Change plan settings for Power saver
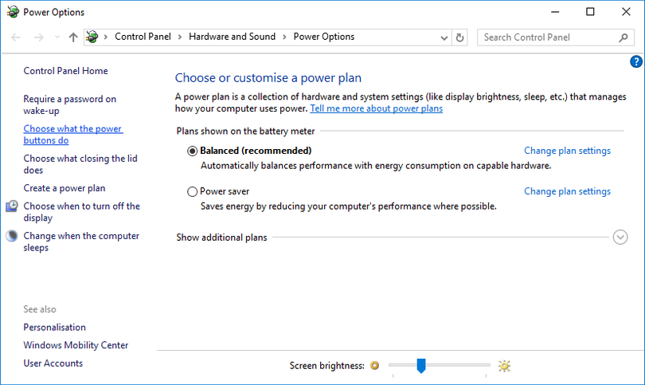This screenshot has width=645, height=385. 567,191
